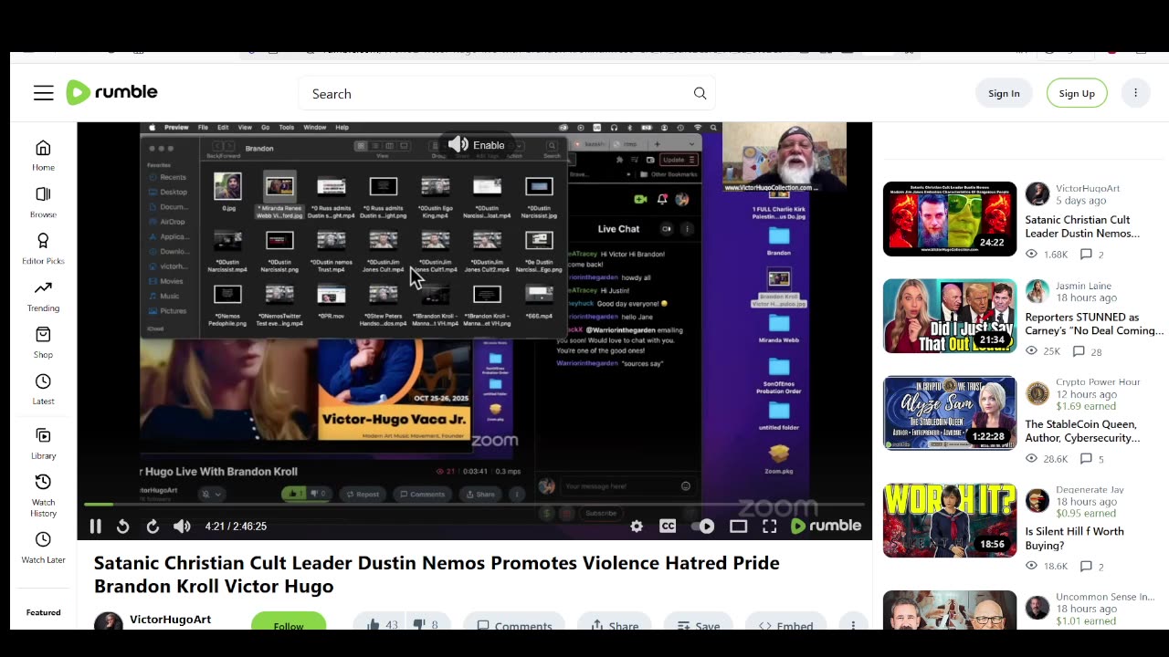Click VictorHugoArt avatar in recommended list
1169x657 pixels.
tap(1037, 193)
